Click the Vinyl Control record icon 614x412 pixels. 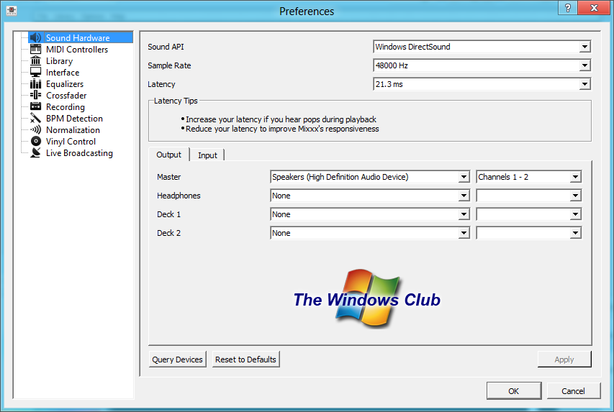click(36, 141)
